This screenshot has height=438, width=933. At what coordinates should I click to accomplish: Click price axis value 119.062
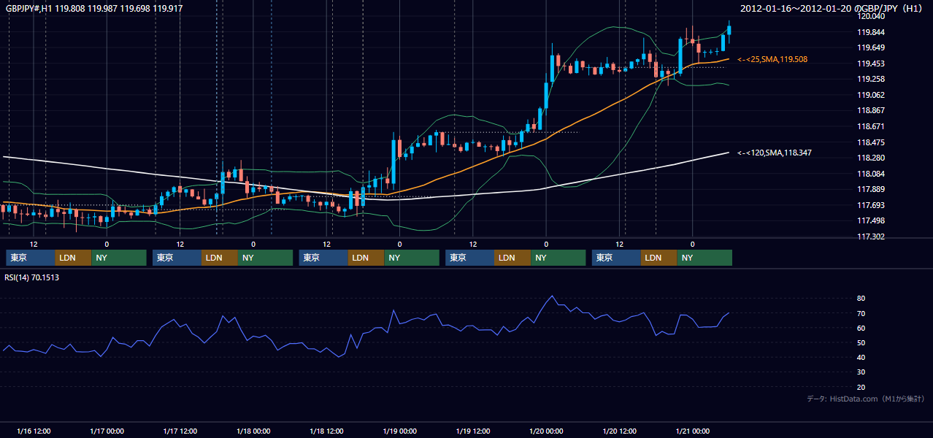click(x=871, y=96)
